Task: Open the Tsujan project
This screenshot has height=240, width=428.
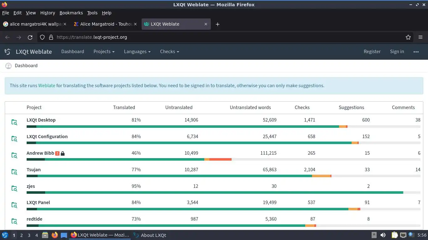Action: pos(34,170)
